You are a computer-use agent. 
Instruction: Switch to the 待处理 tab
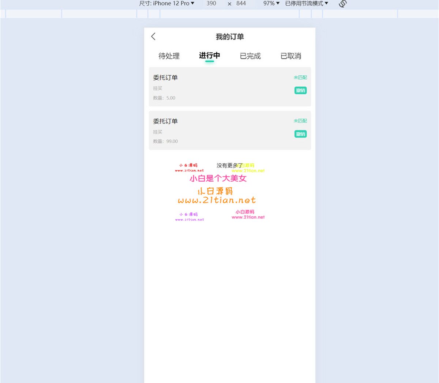(x=169, y=56)
